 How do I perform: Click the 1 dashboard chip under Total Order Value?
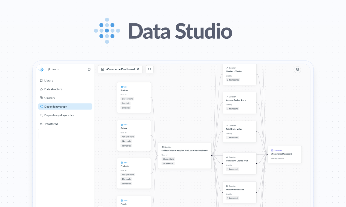coord(232,137)
